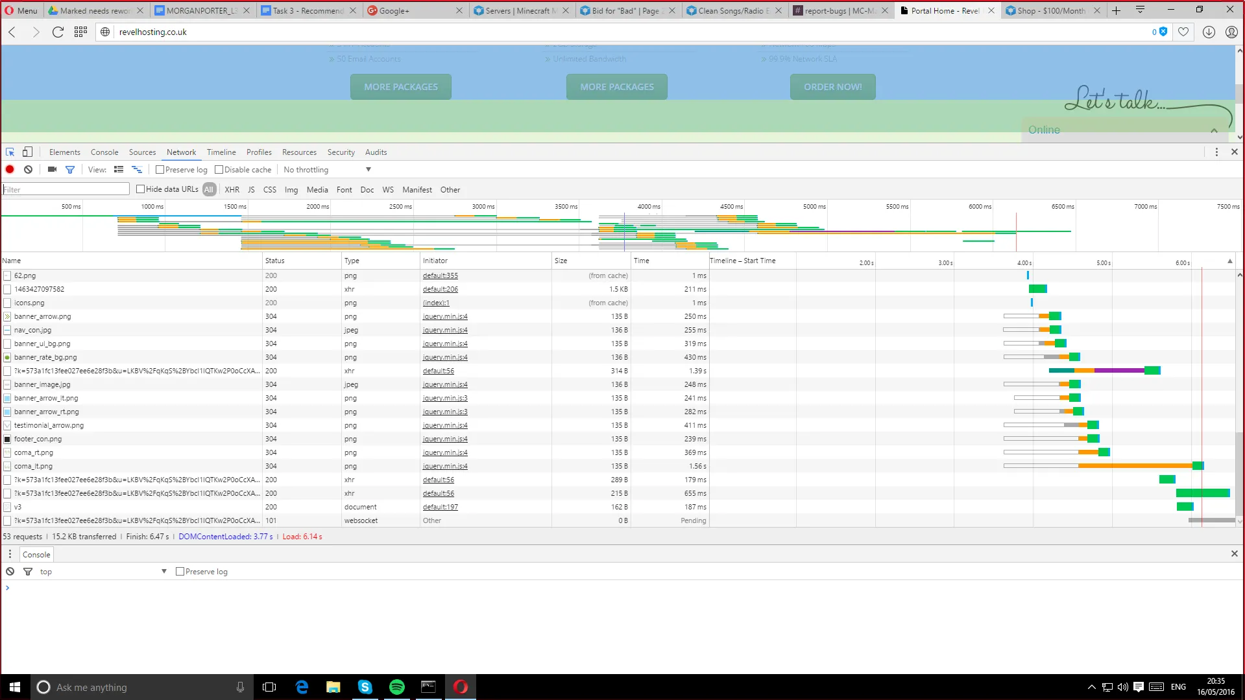The height and width of the screenshot is (700, 1245).
Task: Clear the network log
Action: pos(28,169)
